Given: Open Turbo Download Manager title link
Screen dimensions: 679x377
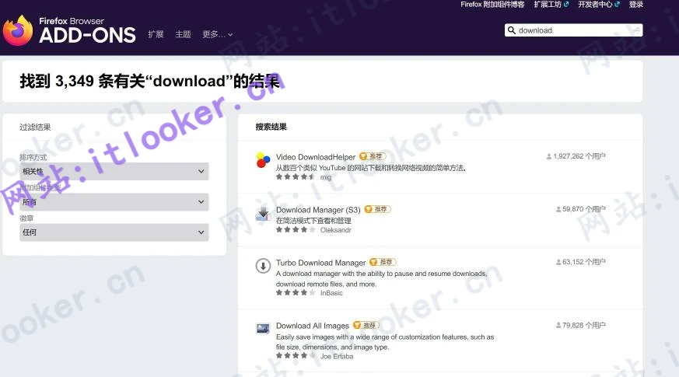Looking at the screenshot, I should (321, 263).
